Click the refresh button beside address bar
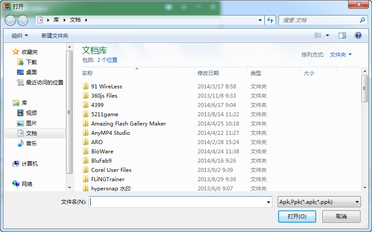The height and width of the screenshot is (232, 372). click(x=271, y=20)
